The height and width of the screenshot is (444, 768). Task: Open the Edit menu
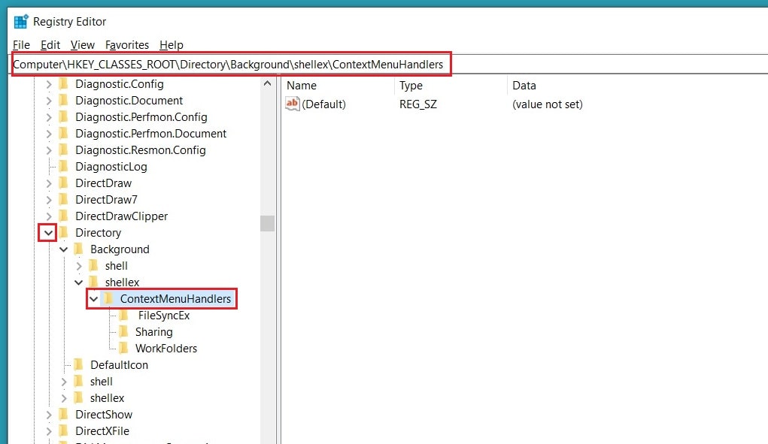coord(50,45)
